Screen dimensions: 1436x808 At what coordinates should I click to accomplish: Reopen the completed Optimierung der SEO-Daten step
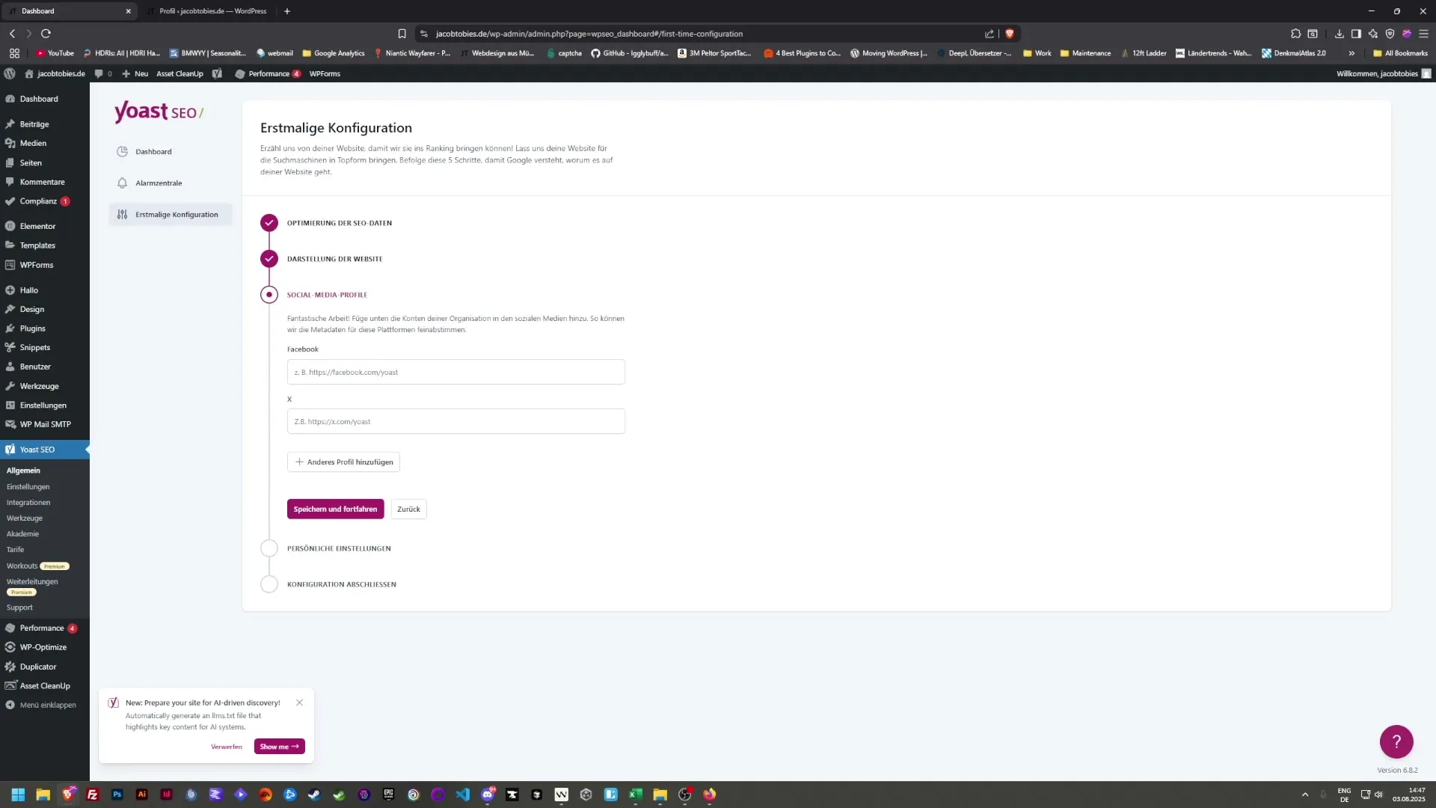pyautogui.click(x=269, y=223)
